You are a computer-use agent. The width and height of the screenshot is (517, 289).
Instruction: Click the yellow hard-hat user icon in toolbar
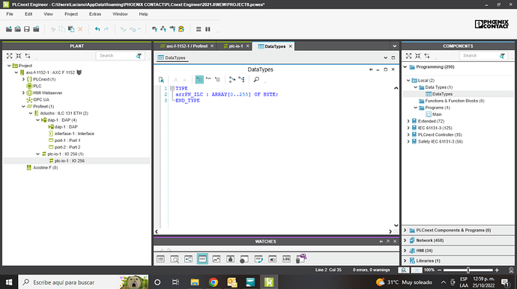coord(181,29)
